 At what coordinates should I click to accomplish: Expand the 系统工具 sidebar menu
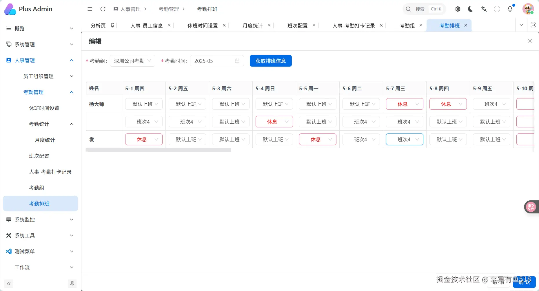pyautogui.click(x=40, y=235)
